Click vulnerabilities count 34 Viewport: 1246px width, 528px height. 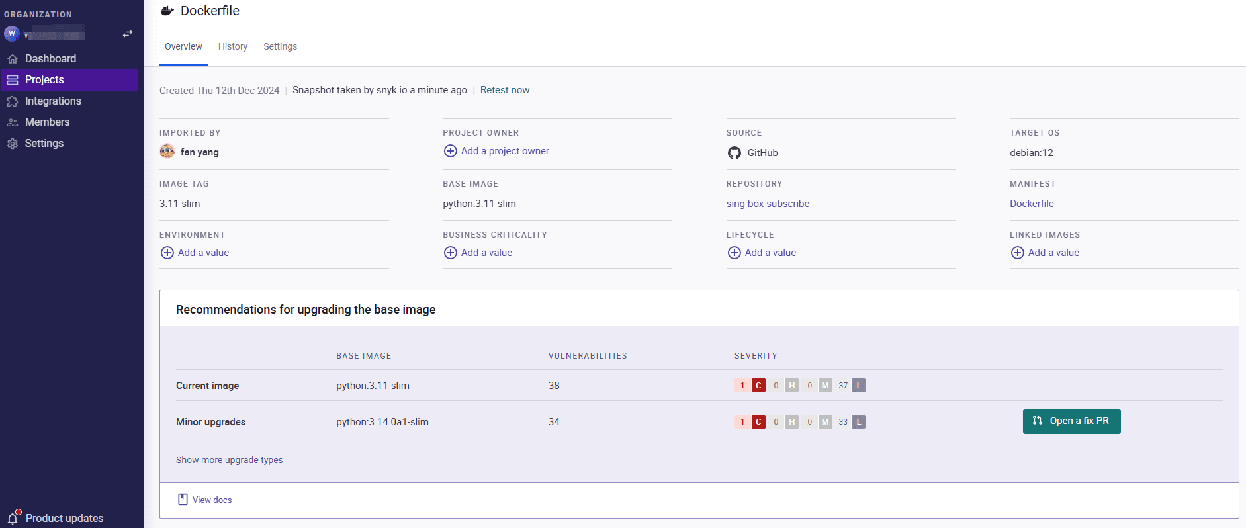(554, 422)
